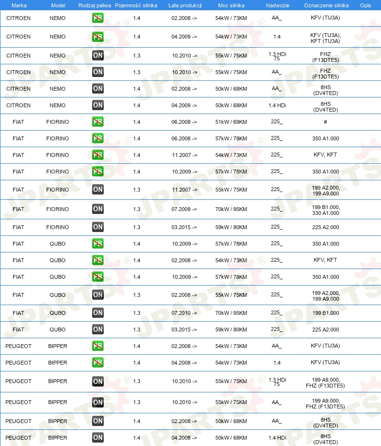
Task: Select the '1.4 HDi' body cell in the Peugeot row
Action: pos(277,437)
